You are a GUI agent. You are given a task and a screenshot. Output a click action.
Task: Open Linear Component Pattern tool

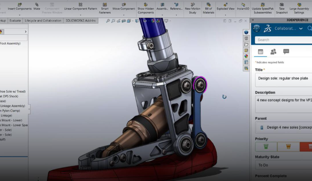click(80, 6)
